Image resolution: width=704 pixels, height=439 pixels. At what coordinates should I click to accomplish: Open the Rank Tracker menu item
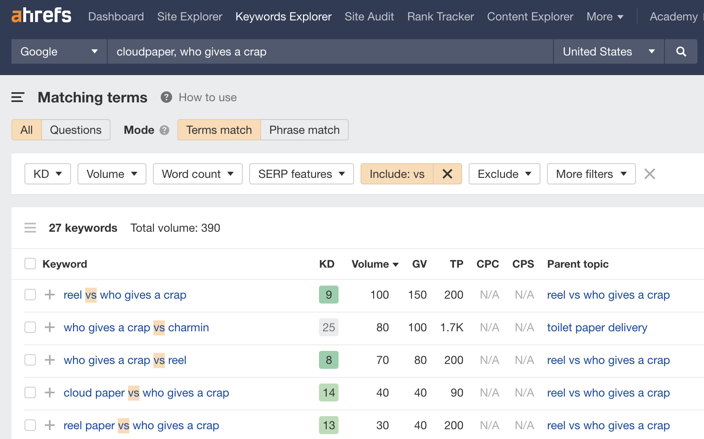(x=440, y=16)
